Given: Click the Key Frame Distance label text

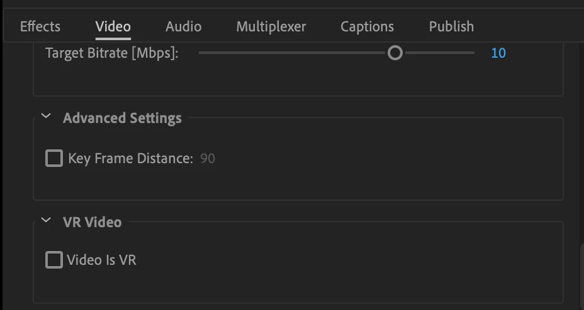Looking at the screenshot, I should coord(131,159).
